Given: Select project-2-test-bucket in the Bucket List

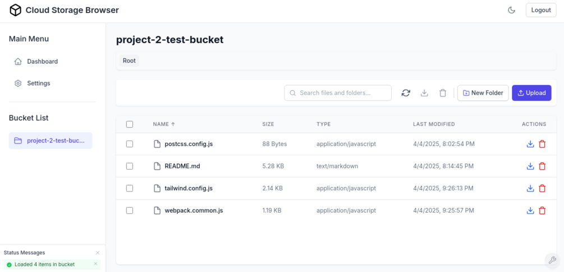Looking at the screenshot, I should click(x=51, y=140).
